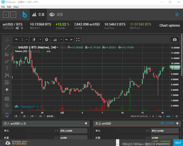Flip the trading pair with shuffle icon
This screenshot has height=146, width=183.
tap(17, 28)
